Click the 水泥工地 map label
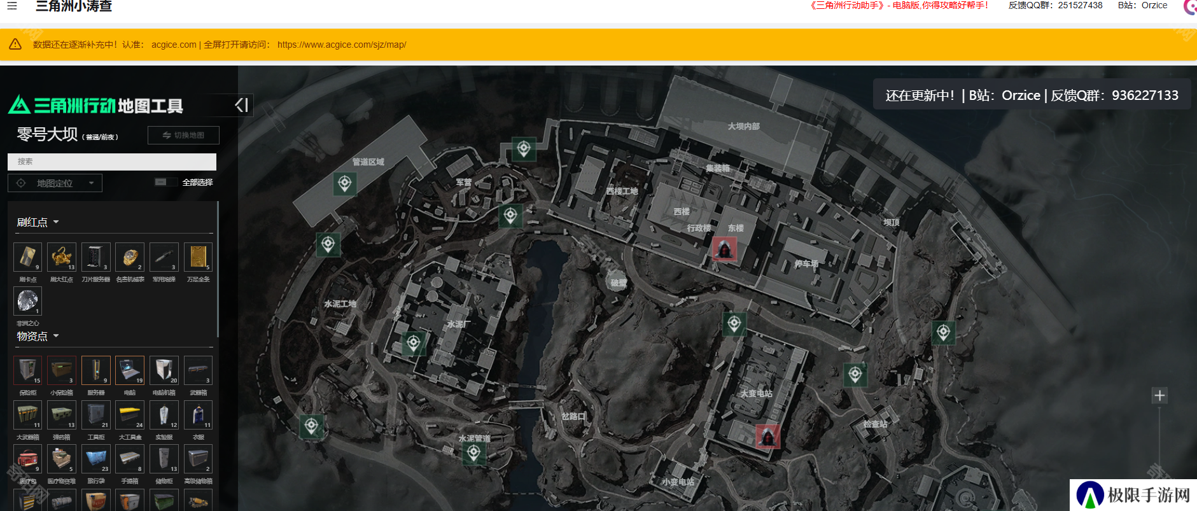 pos(340,304)
